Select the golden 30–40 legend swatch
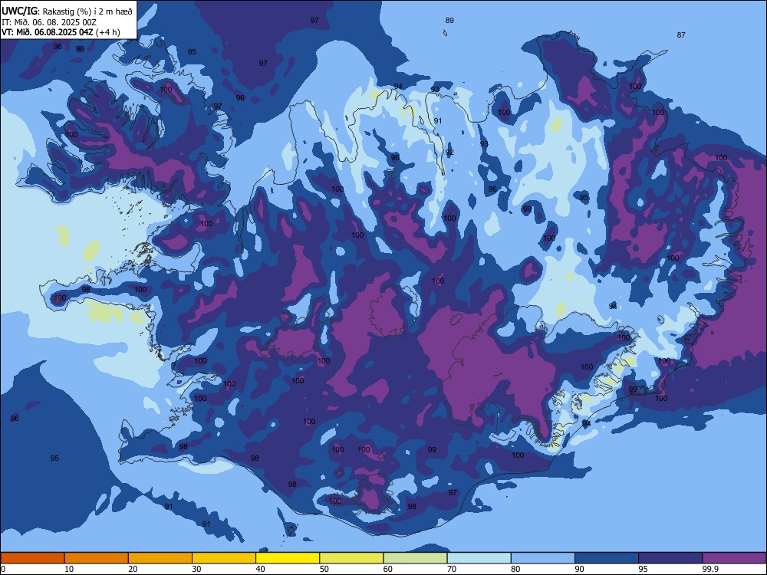The width and height of the screenshot is (767, 575). click(x=224, y=558)
